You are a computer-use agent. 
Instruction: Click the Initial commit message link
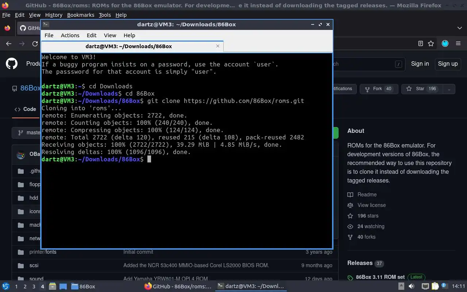click(138, 252)
